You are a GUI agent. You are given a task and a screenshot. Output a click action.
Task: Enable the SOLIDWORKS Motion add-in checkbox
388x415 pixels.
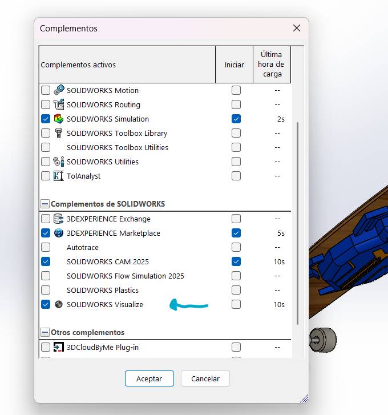tap(46, 90)
